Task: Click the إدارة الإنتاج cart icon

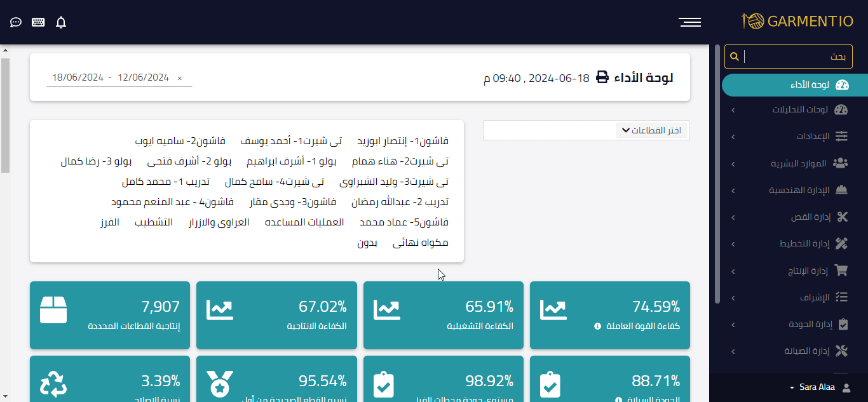Action: click(x=841, y=271)
